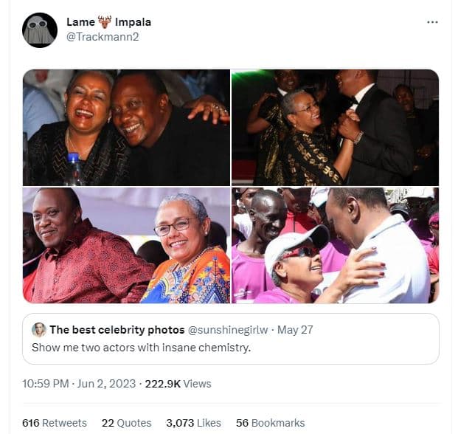Click the 56 Bookmarks count
This screenshot has height=434, width=458.
[270, 423]
